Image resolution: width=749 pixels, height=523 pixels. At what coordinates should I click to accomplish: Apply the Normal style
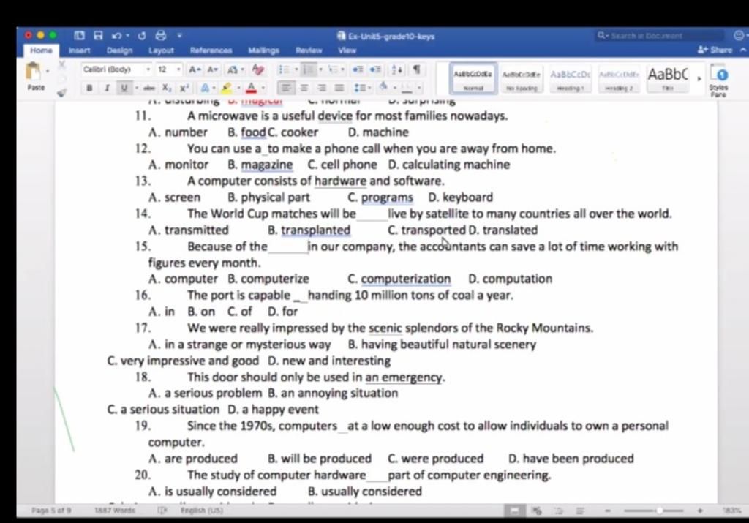[x=473, y=79]
